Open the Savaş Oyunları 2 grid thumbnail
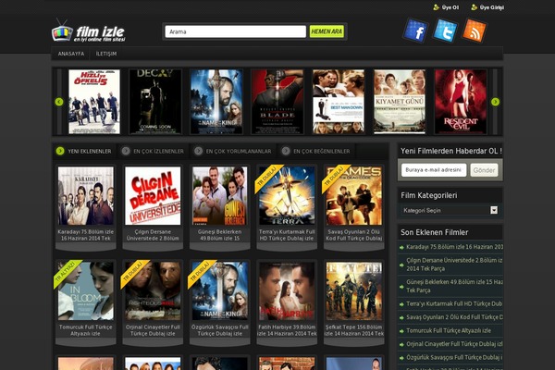The image size is (555, 370). click(x=354, y=196)
